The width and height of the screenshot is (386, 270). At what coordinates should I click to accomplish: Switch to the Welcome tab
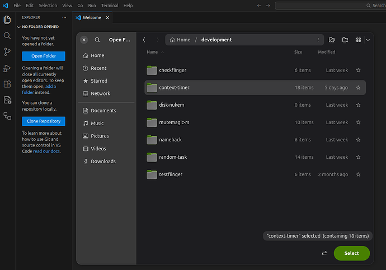pos(92,17)
